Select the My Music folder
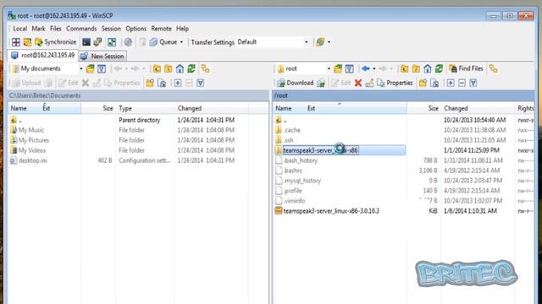Image resolution: width=542 pixels, height=304 pixels. click(31, 130)
